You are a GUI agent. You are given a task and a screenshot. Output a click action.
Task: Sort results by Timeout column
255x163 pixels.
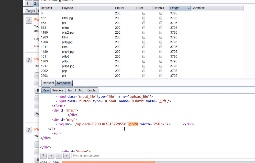(161, 8)
